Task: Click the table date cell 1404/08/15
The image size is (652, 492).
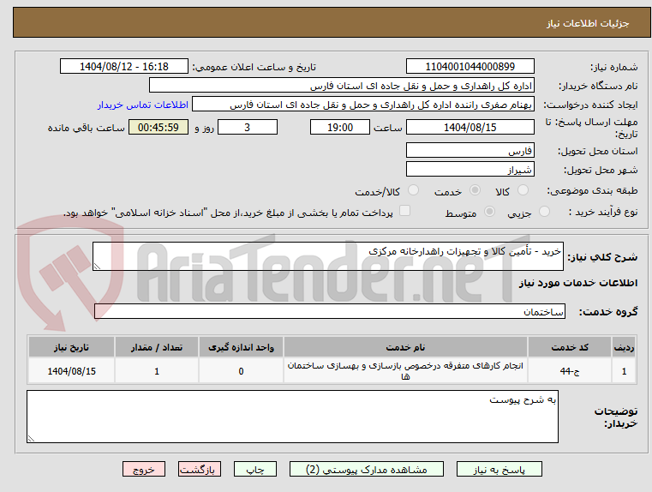Action: [71, 371]
